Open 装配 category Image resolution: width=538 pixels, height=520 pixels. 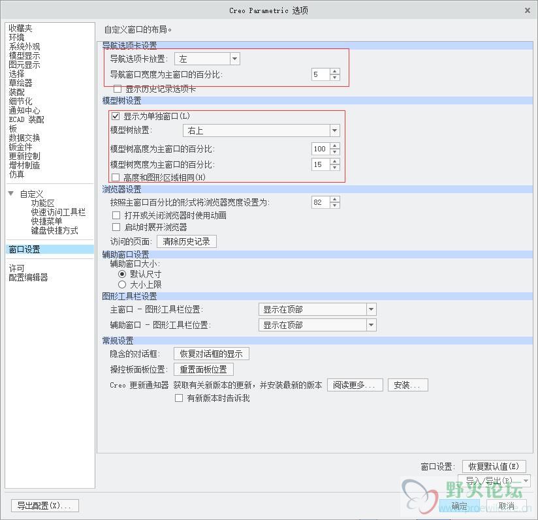tap(16, 92)
